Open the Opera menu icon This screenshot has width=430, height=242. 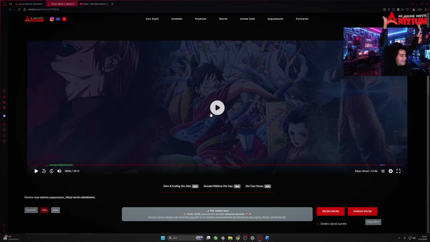pos(4,4)
